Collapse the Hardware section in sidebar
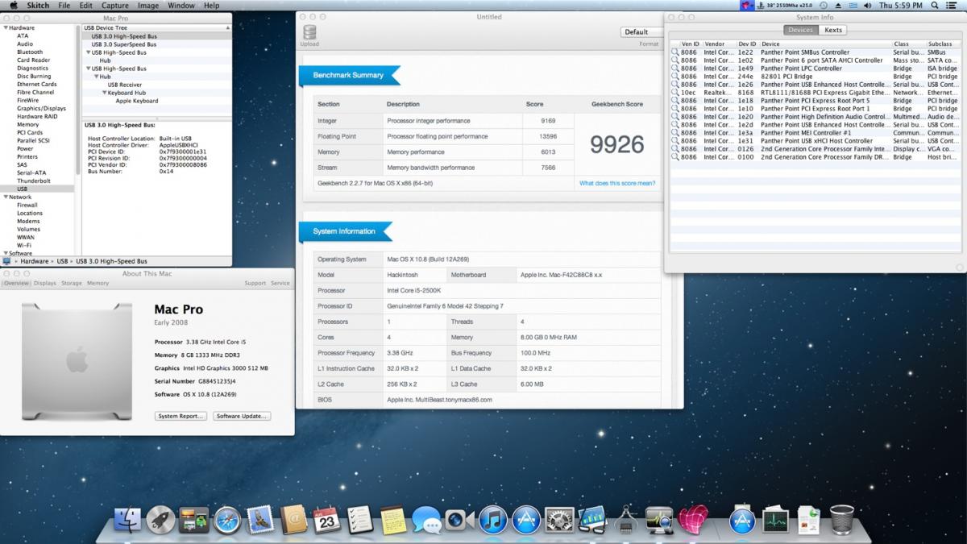 (x=4, y=28)
